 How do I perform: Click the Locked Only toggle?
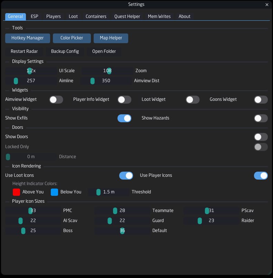tap(261, 147)
